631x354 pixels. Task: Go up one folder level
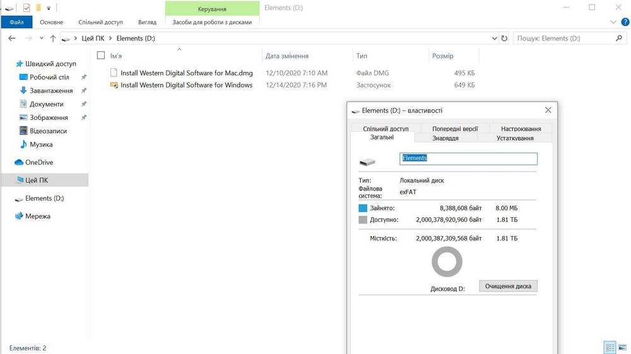(x=53, y=38)
